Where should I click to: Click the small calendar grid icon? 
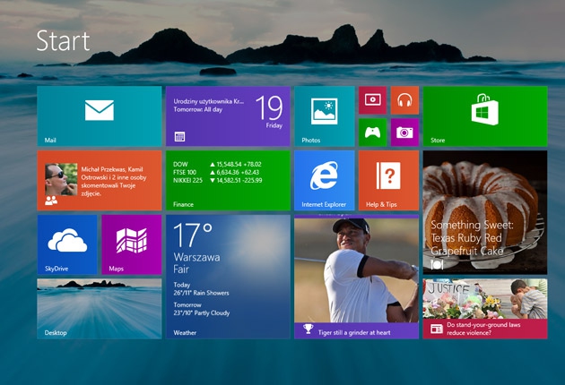[179, 136]
